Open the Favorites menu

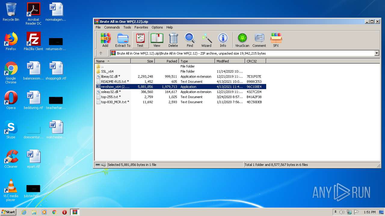pos(141,27)
